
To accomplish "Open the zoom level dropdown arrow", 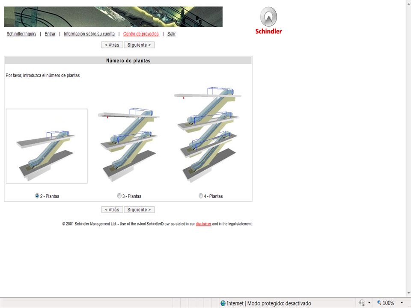I will [402, 303].
